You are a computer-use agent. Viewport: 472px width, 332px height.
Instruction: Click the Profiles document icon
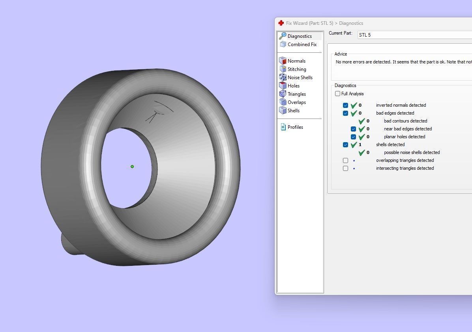[x=283, y=127]
